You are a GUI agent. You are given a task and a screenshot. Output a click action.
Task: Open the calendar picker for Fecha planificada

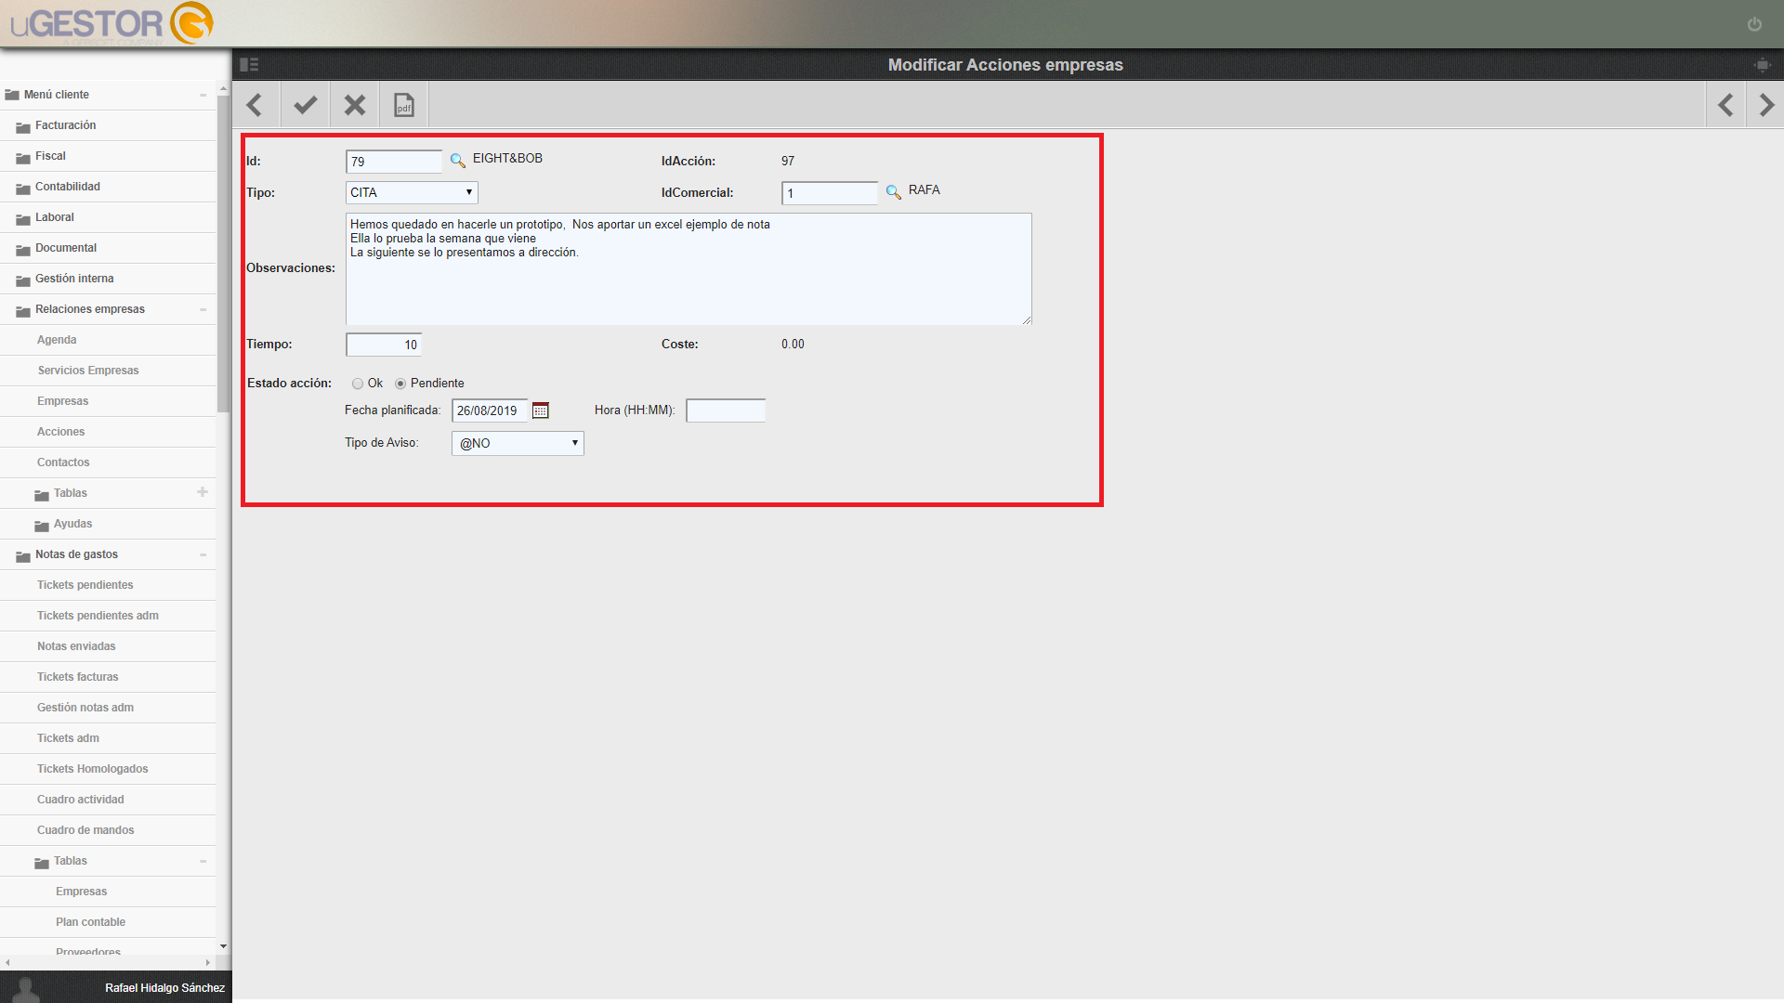pyautogui.click(x=541, y=410)
